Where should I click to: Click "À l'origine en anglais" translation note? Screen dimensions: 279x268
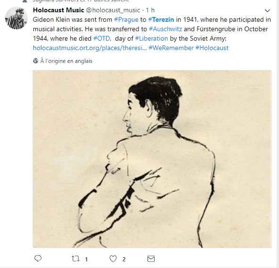point(66,61)
